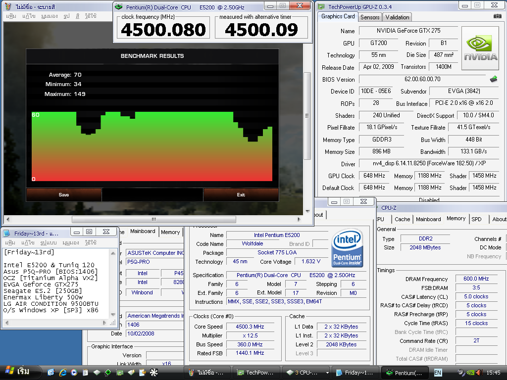Click the GPU-Z screenshot camera icon
507x380 pixels.
497,16
